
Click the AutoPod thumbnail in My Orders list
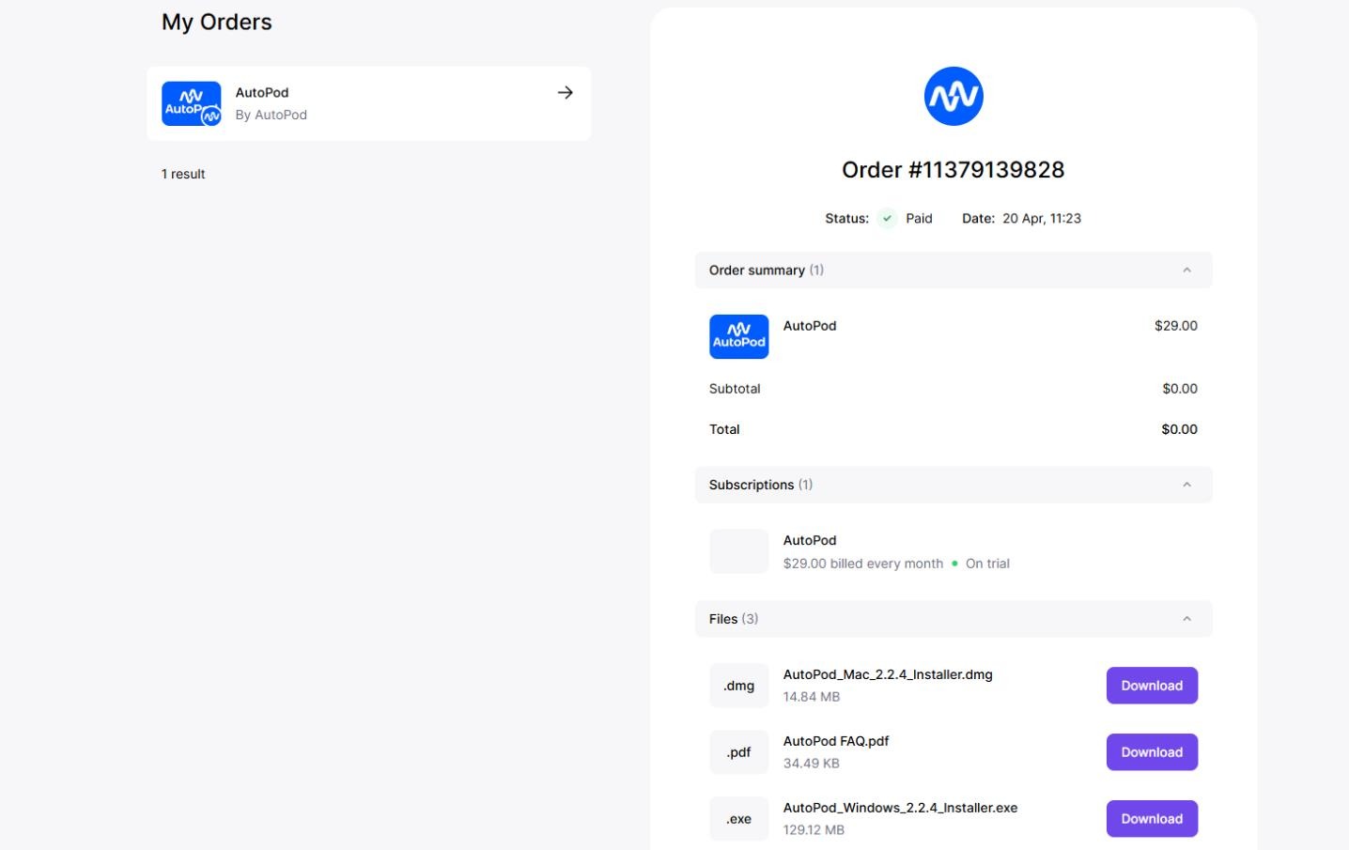pos(192,103)
